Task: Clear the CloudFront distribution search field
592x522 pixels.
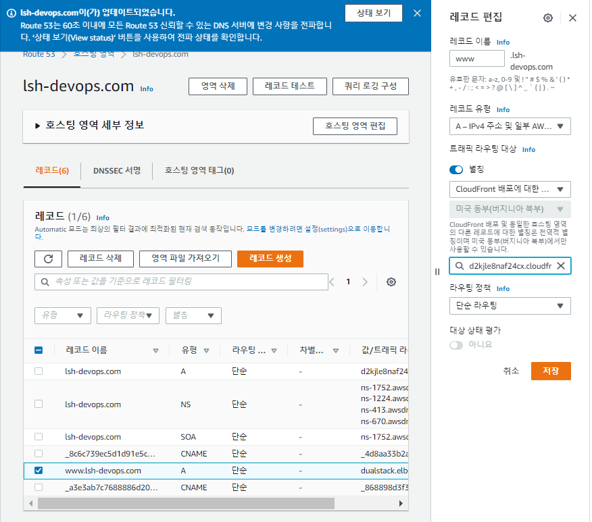Action: (561, 266)
